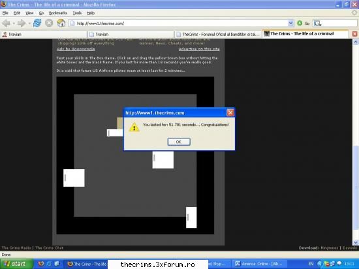
Task: Switch to the TheCrims Forumul Oficial tab
Action: click(x=219, y=35)
